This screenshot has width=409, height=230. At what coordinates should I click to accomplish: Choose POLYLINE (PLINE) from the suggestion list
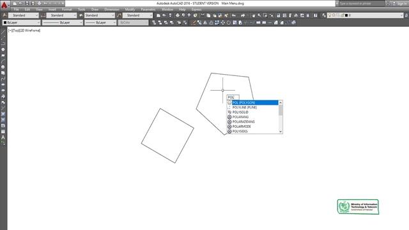point(253,107)
